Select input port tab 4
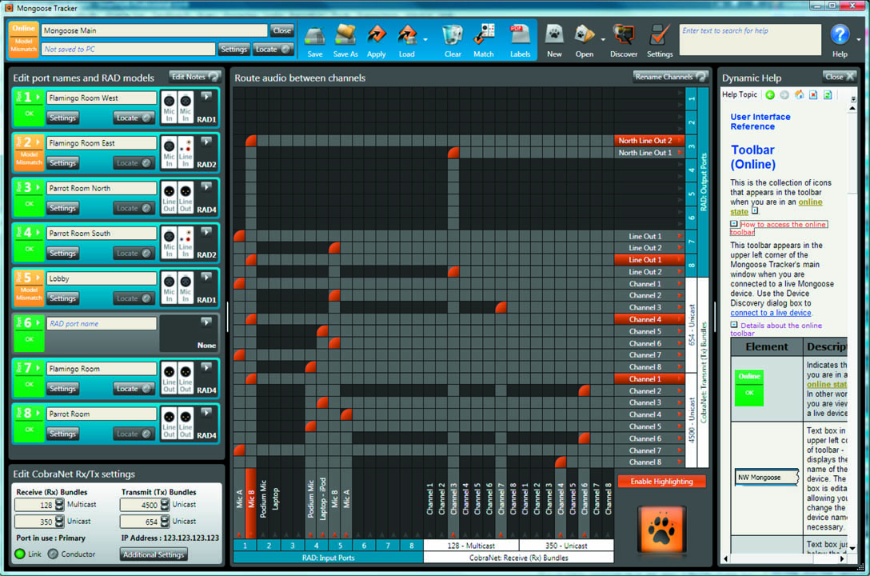Screen dimensions: 870x576 tap(317, 545)
